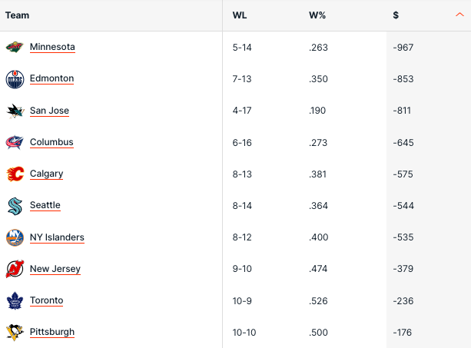Click the Calgary Flames logo icon
The height and width of the screenshot is (348, 471).
point(15,174)
